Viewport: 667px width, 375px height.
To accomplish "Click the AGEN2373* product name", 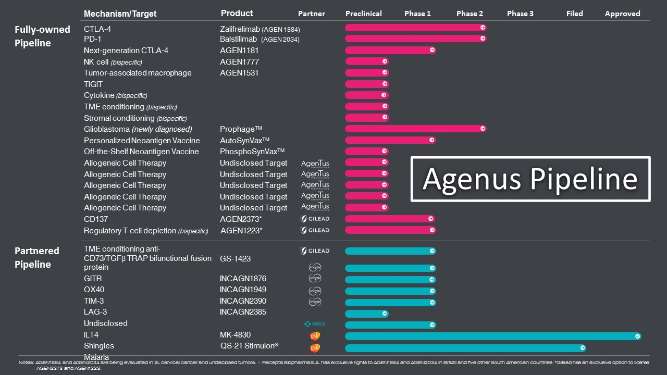I will pos(241,219).
